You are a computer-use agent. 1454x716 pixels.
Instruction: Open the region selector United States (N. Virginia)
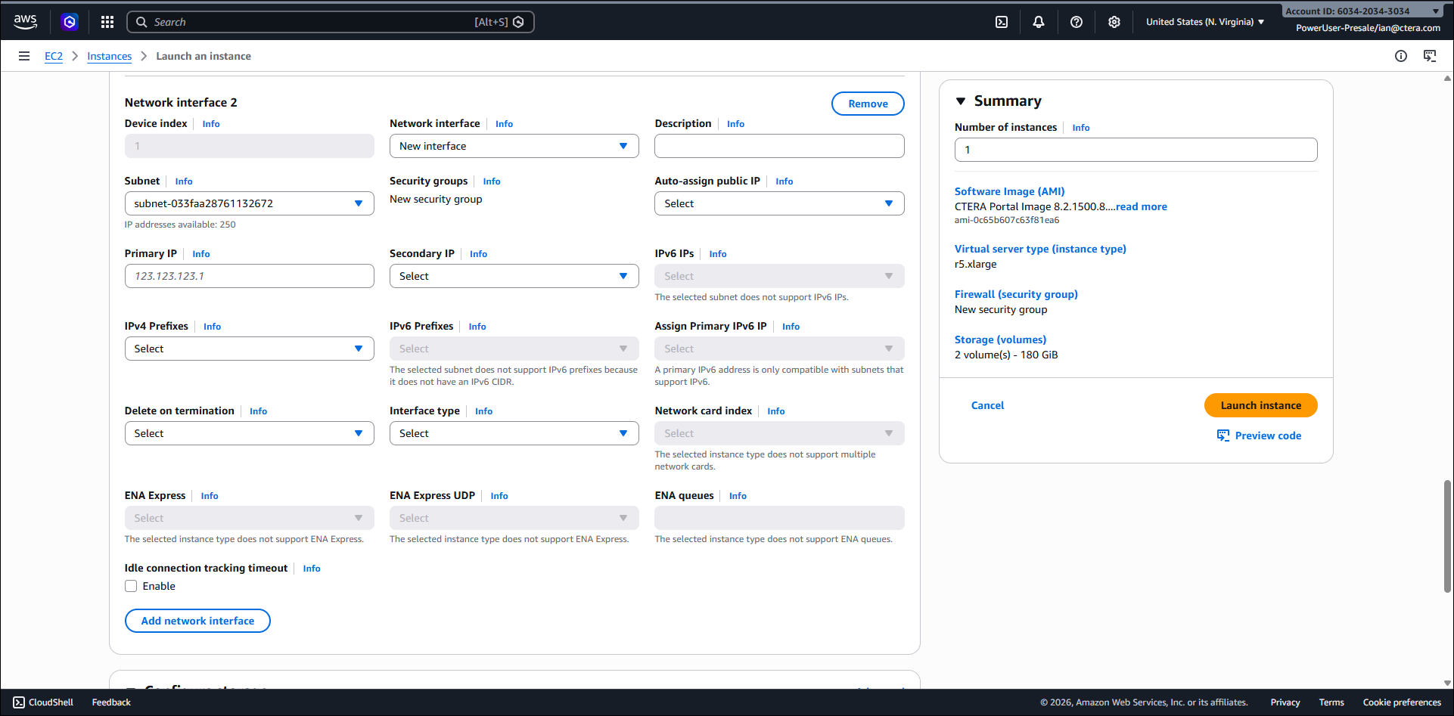tap(1204, 22)
